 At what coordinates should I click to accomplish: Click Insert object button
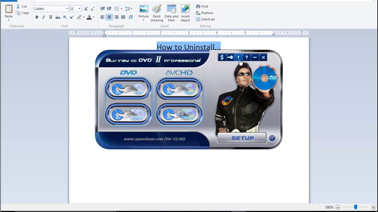pos(185,13)
